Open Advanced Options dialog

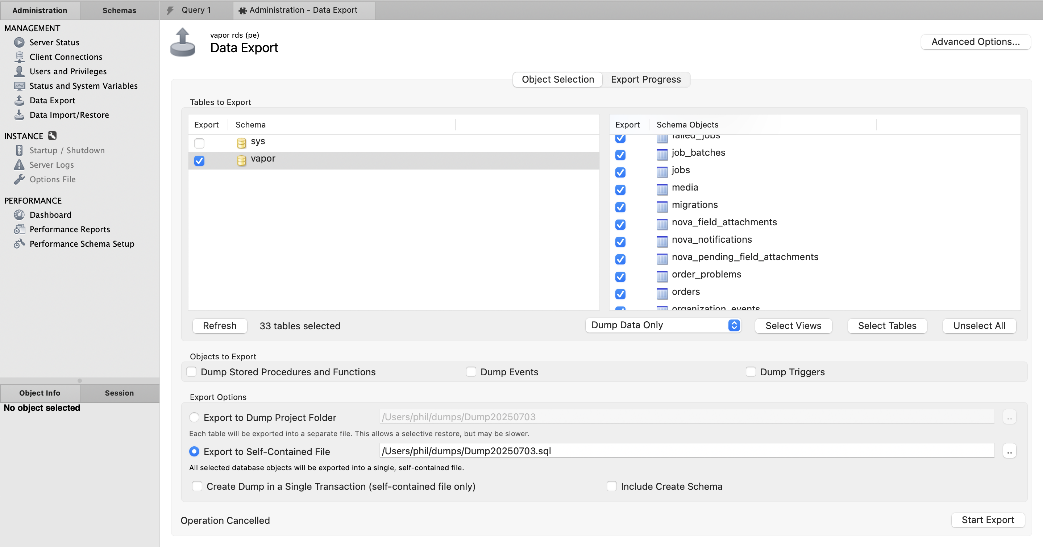coord(975,42)
